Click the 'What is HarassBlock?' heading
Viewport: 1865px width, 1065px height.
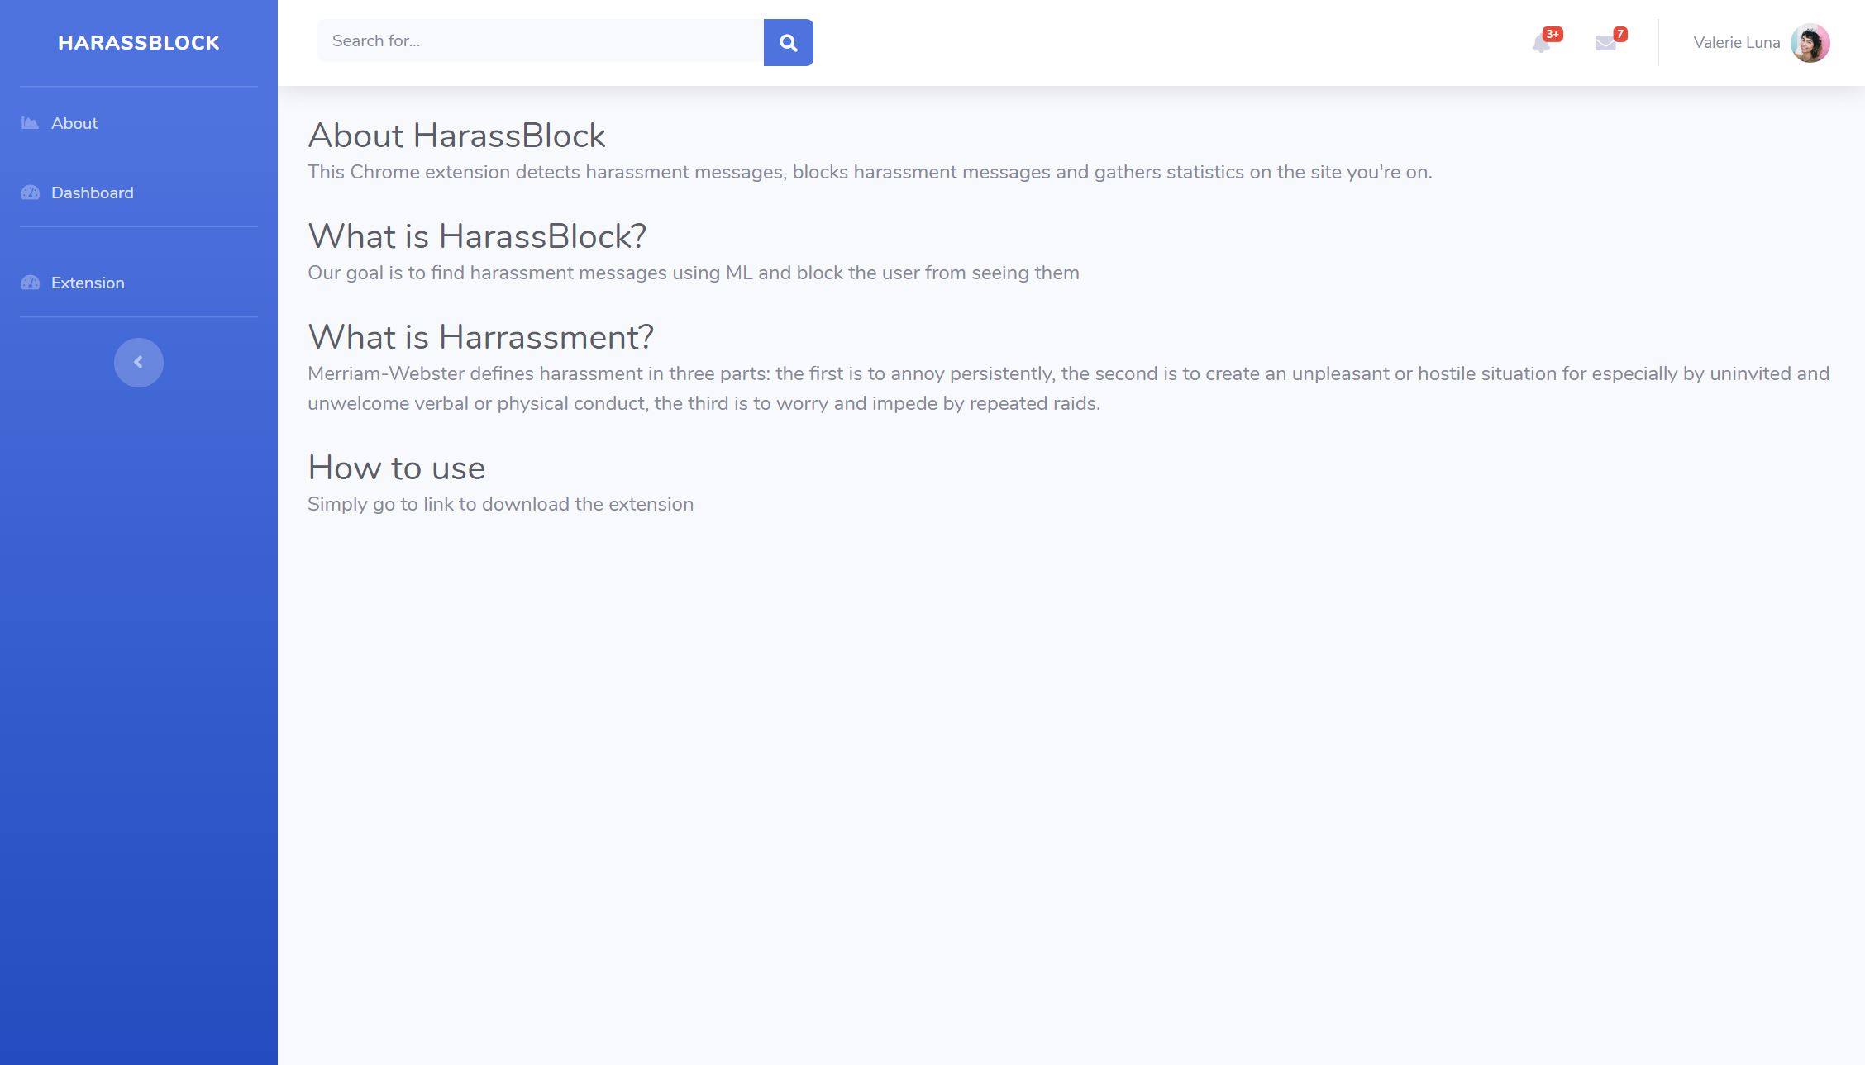[476, 236]
